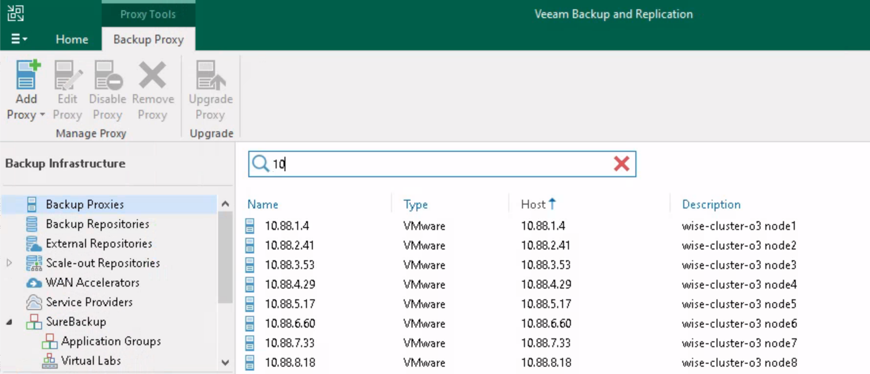Viewport: 870px width, 374px height.
Task: Select proxy row 10.88.4.29
Action: (557, 284)
